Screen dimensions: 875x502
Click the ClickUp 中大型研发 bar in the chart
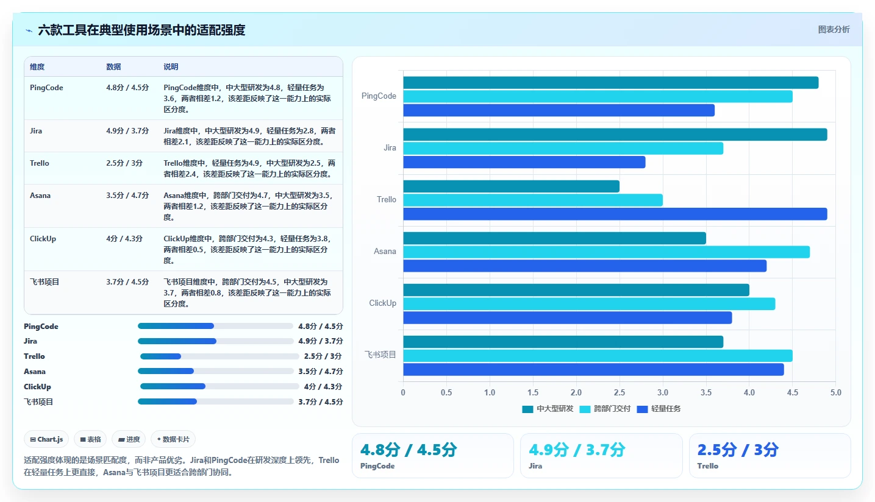click(576, 290)
